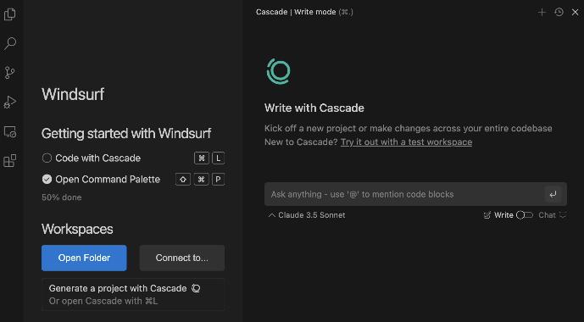Image resolution: width=584 pixels, height=322 pixels.
Task: Follow the Try it out with a test workspace link
Action: 406,142
